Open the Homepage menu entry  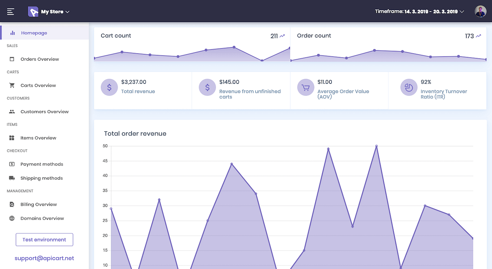tap(34, 33)
